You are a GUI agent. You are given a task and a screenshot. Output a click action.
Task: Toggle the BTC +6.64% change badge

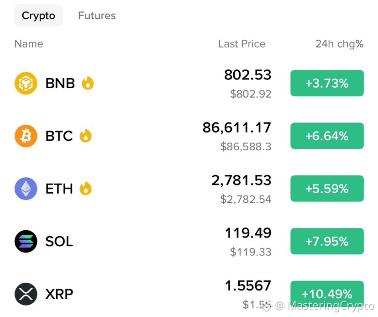(x=327, y=136)
